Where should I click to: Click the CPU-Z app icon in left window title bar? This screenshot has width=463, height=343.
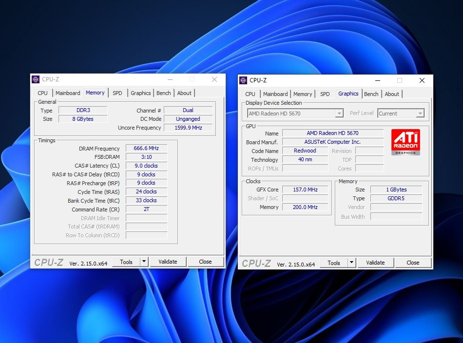click(x=36, y=79)
